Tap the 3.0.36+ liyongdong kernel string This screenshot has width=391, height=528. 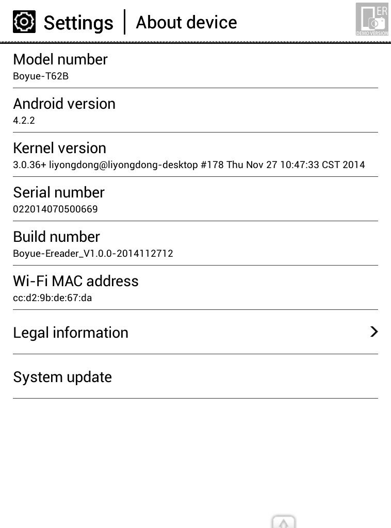tap(189, 164)
